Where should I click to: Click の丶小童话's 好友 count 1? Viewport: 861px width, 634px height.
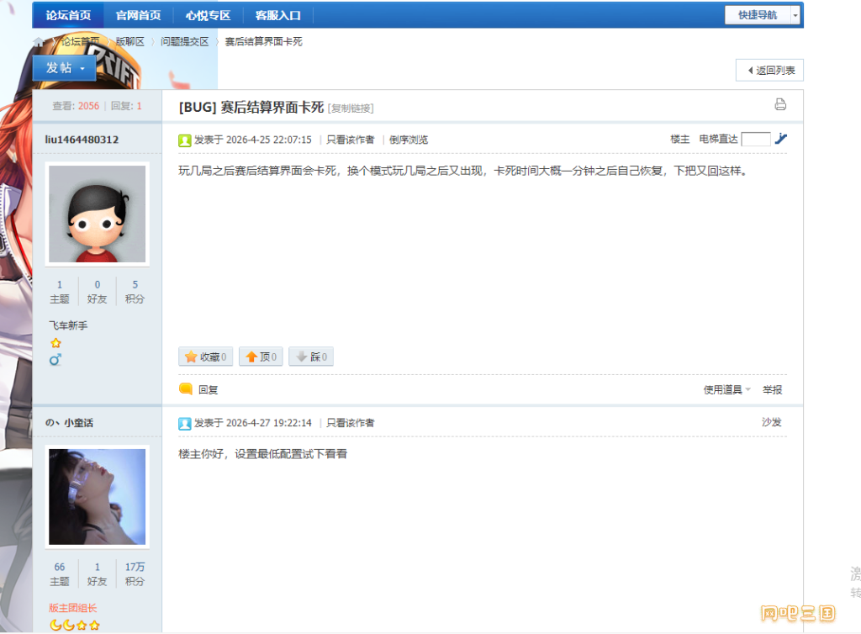pyautogui.click(x=98, y=567)
